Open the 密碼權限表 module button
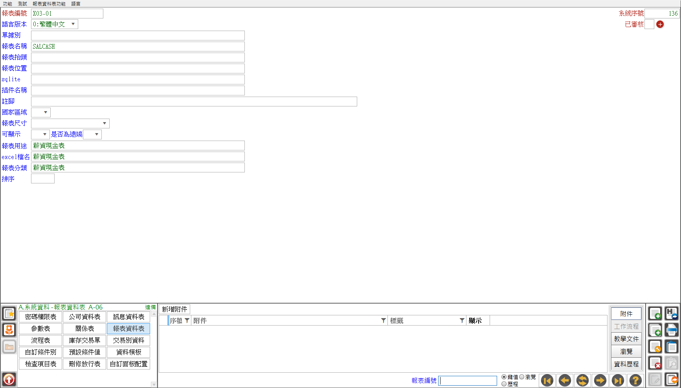Viewport: 681px width, 388px height. (40, 317)
